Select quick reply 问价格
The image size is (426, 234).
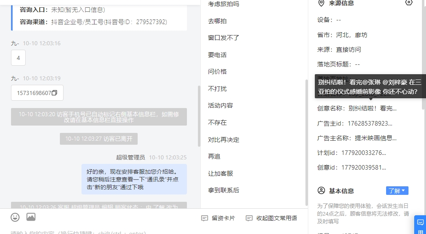click(217, 72)
